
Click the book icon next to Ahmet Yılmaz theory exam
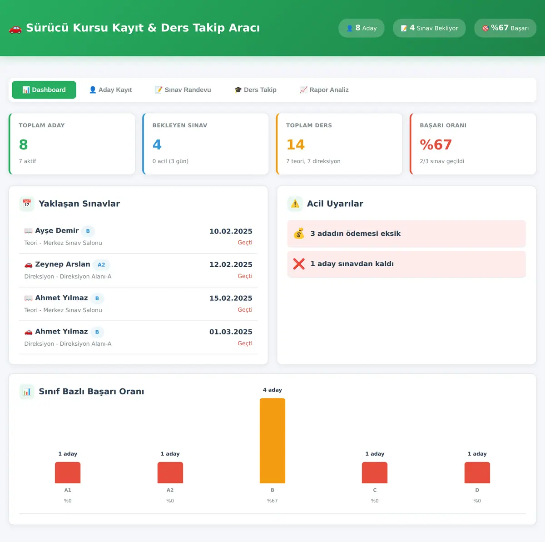tap(29, 298)
